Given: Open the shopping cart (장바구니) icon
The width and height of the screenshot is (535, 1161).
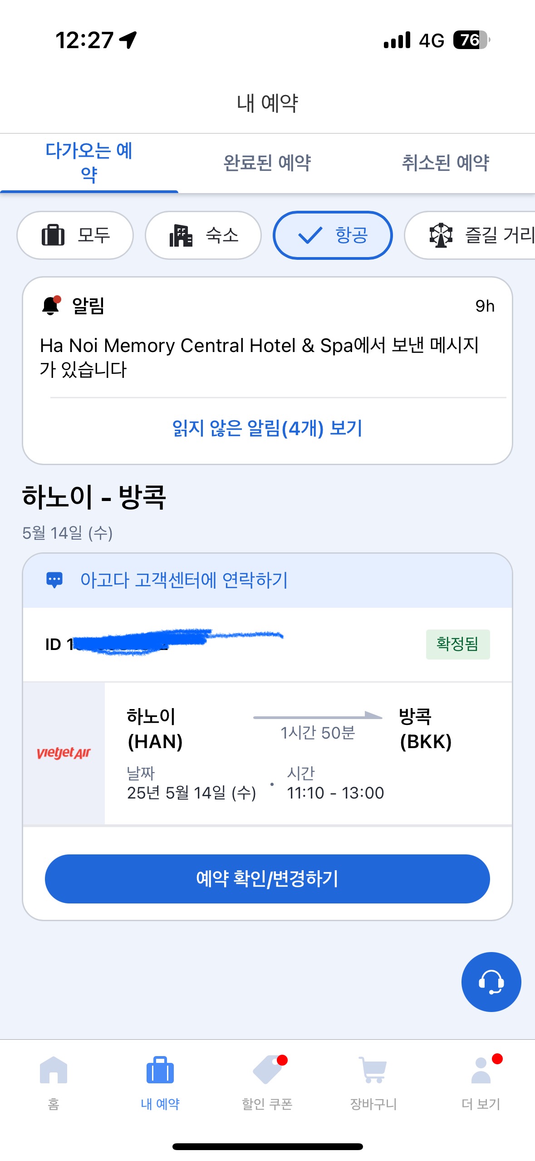Looking at the screenshot, I should [x=373, y=1071].
